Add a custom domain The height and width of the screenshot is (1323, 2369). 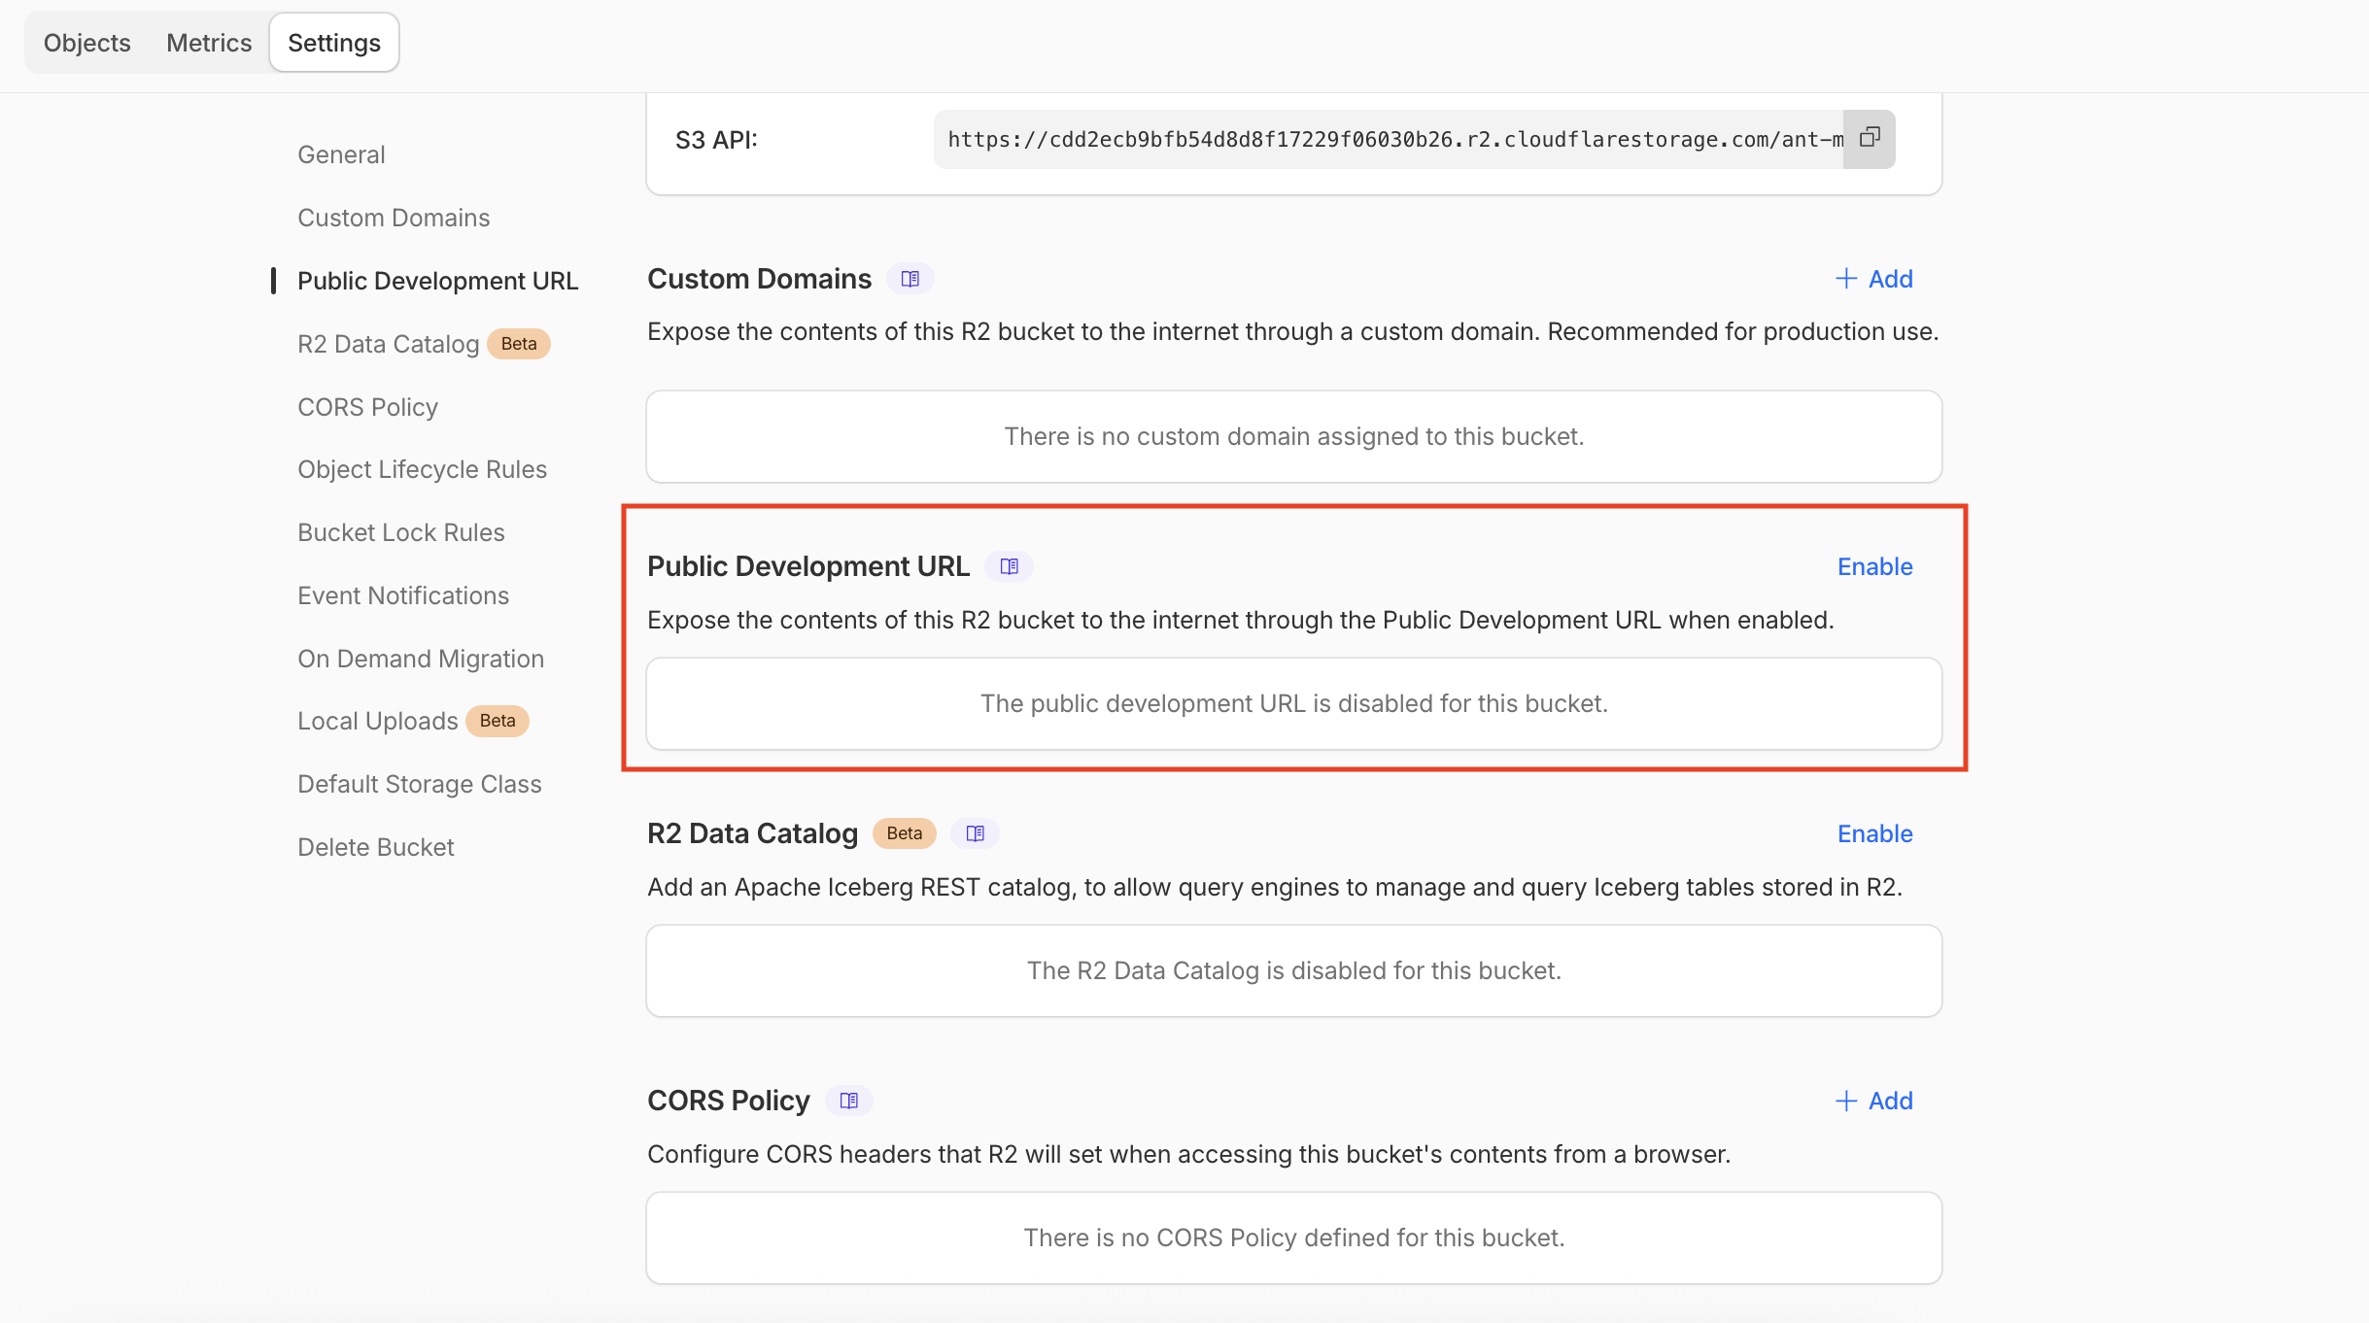tap(1873, 279)
